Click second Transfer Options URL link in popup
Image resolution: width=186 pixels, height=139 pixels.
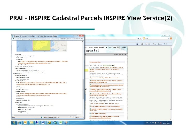tap(42, 94)
